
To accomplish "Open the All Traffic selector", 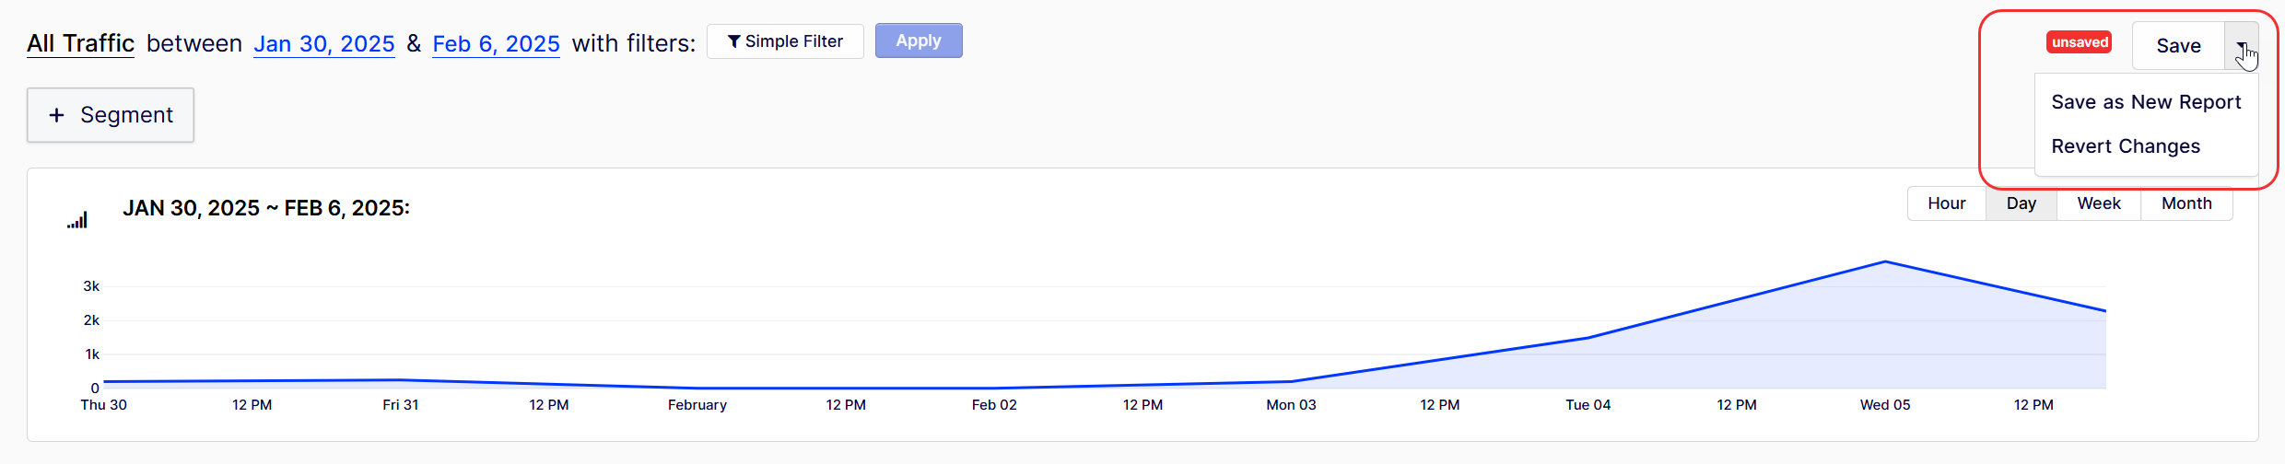I will tap(80, 43).
